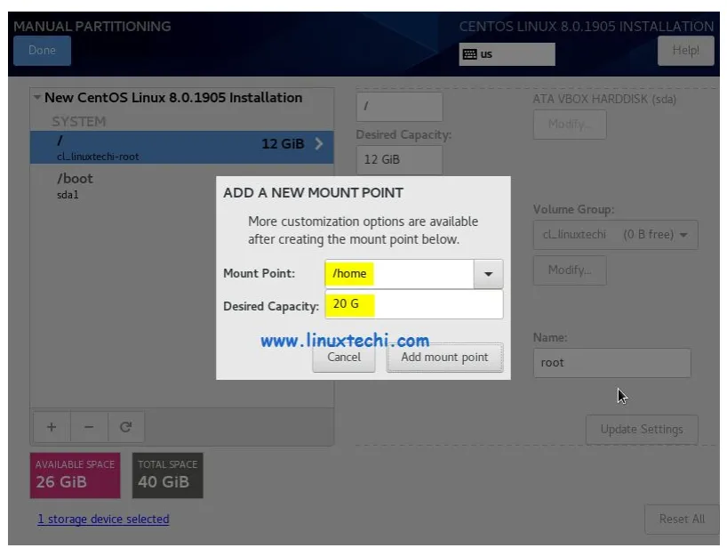
Task: Click chevron arrow on 12 GiB row
Action: pyautogui.click(x=318, y=144)
